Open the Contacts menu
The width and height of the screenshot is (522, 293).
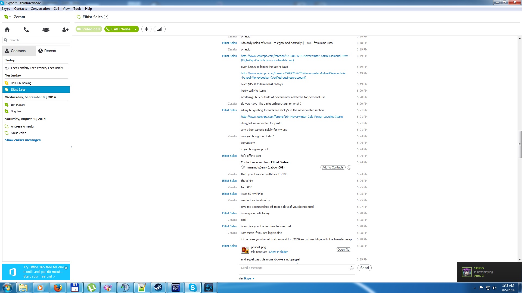click(20, 9)
